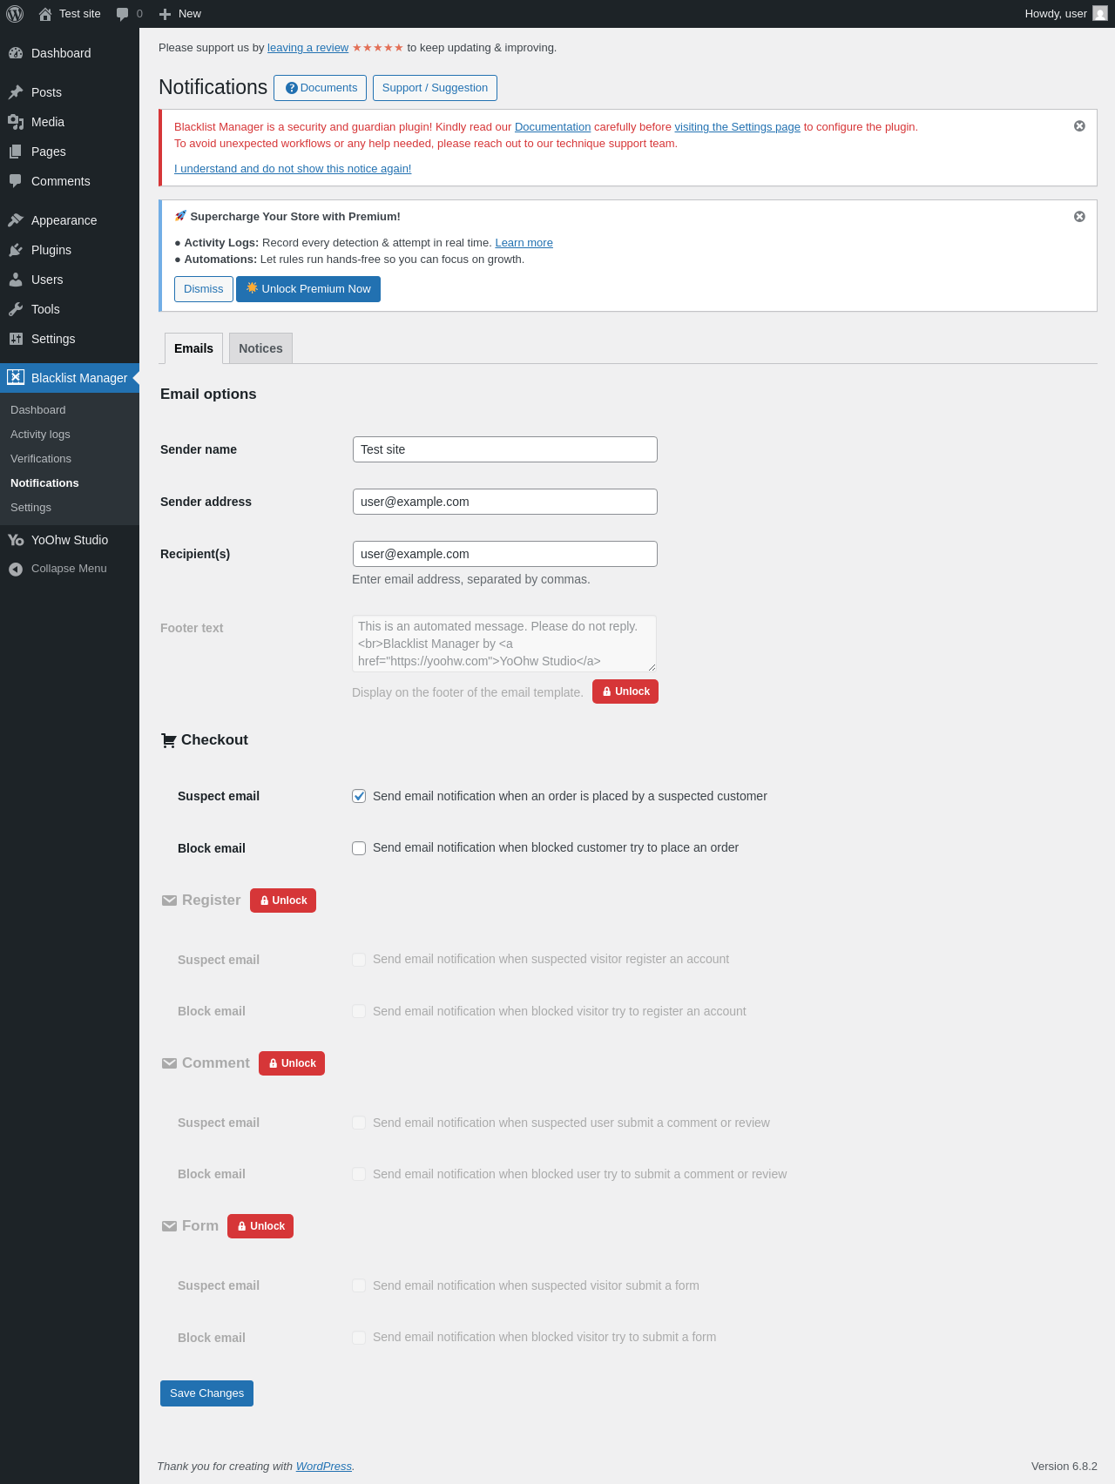Image resolution: width=1115 pixels, height=1484 pixels.
Task: Open Learn more about Activity Logs
Action: tap(524, 243)
